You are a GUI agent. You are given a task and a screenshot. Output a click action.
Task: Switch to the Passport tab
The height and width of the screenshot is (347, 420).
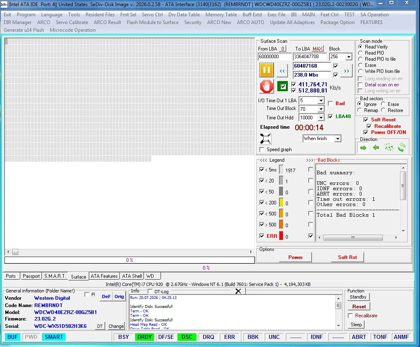click(31, 276)
